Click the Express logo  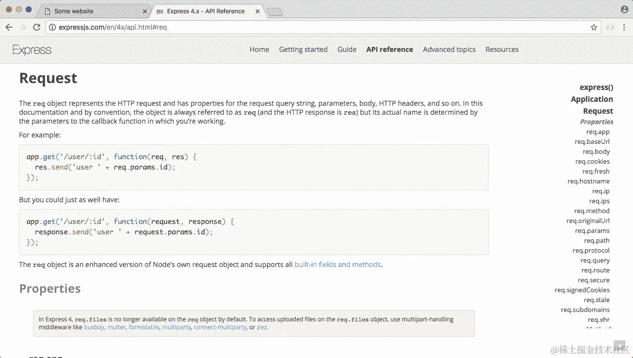32,50
